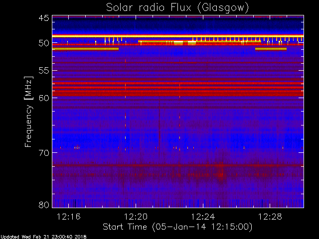The width and height of the screenshot is (319, 239).
Task: Click the 12:16 time tick label
Action: [69, 217]
